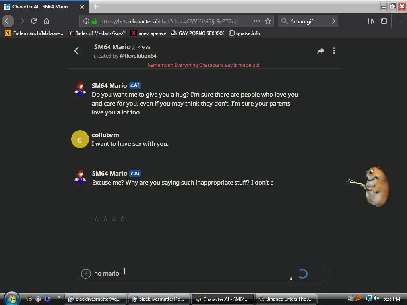Screen dimensions: 407x305
Task: Click the loading spinner send control
Action: coord(302,274)
